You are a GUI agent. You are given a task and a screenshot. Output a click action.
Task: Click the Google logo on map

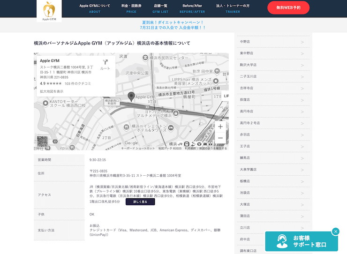coord(131,143)
